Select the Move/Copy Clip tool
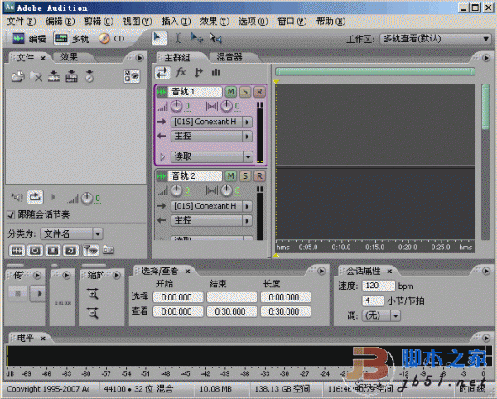Viewport: 497px width, 399px height. [x=196, y=38]
